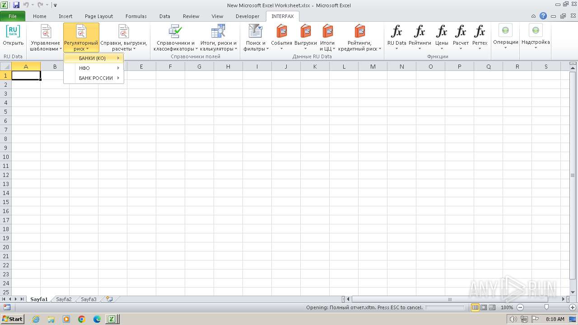Screen dimensions: 578x325
Task: Switch to Page Break Preview in status bar
Action: click(x=492, y=307)
